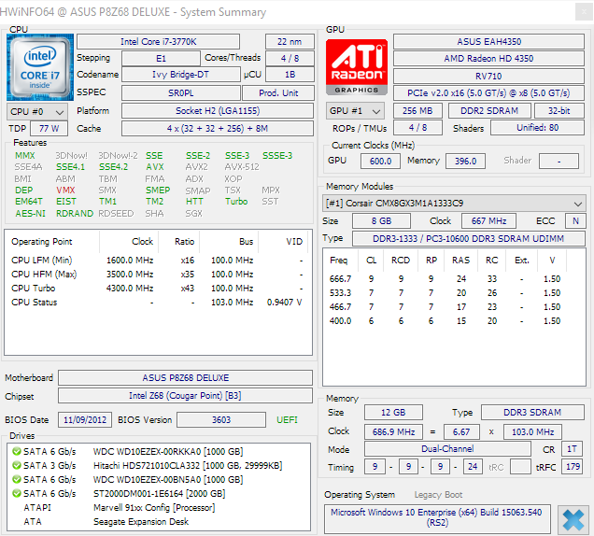Click the 256 MB video memory field
Image resolution: width=594 pixels, height=536 pixels.
coord(417,110)
